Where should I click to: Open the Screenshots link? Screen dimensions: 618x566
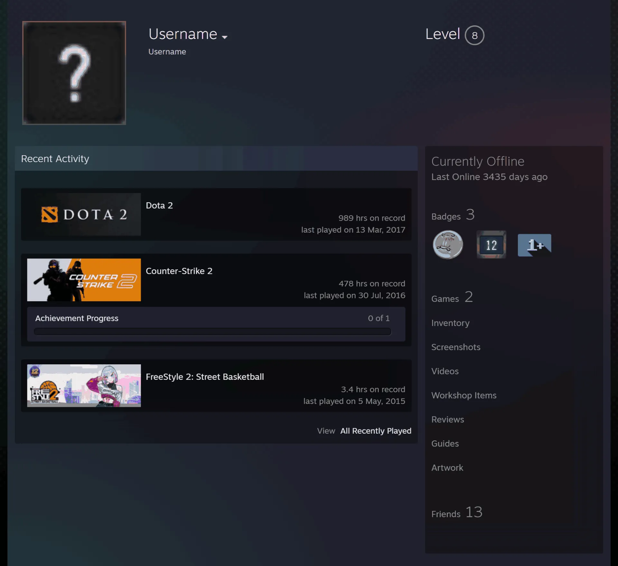456,347
